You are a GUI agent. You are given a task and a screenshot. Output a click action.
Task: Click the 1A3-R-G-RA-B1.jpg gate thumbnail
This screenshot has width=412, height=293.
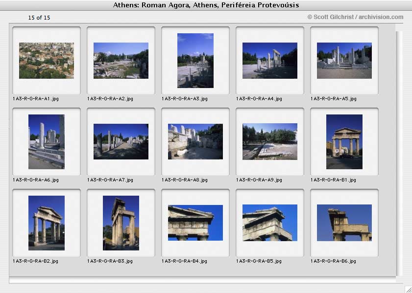point(344,142)
